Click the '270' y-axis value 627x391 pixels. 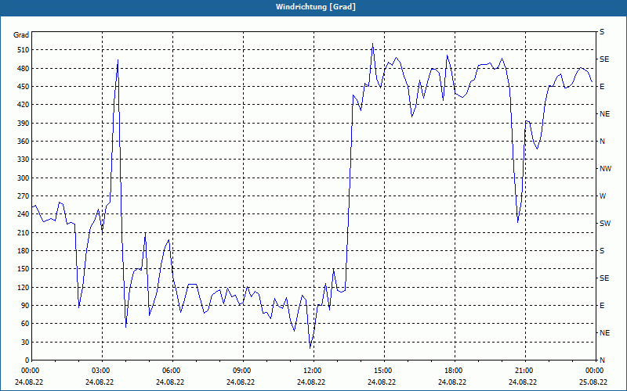[24, 196]
